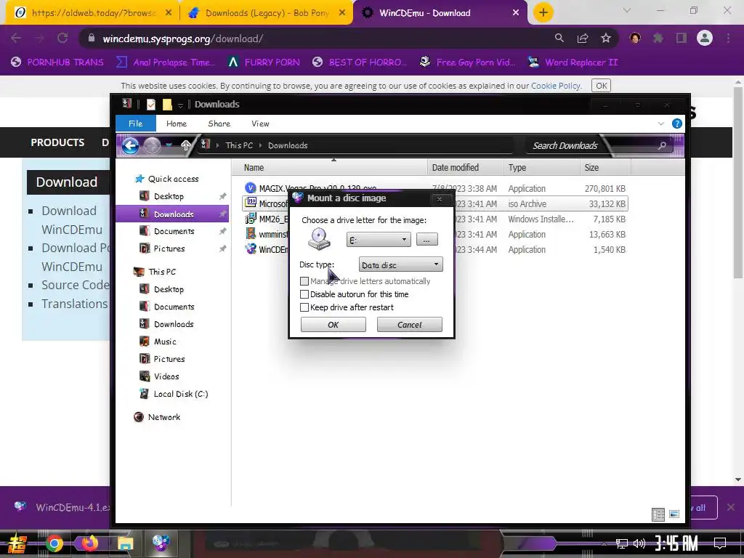Viewport: 744px width, 558px height.
Task: Select Music folder under This PC
Action: (x=165, y=341)
